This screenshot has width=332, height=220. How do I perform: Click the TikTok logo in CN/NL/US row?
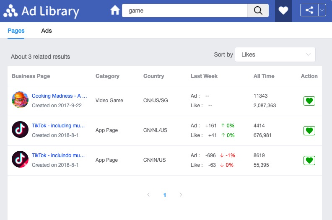click(x=20, y=129)
